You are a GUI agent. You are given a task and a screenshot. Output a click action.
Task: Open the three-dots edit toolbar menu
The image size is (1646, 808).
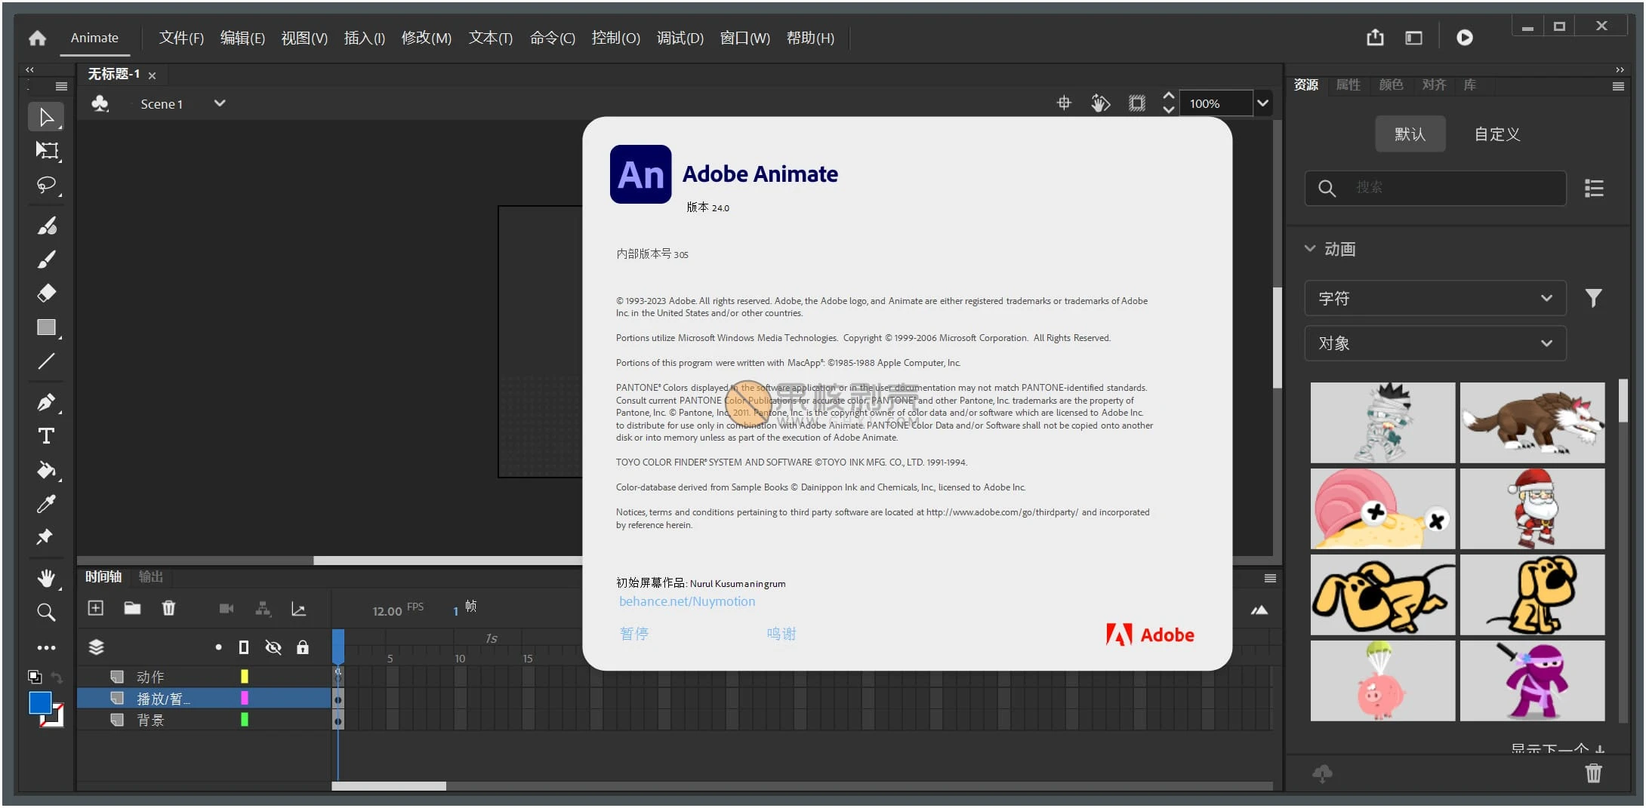46,647
